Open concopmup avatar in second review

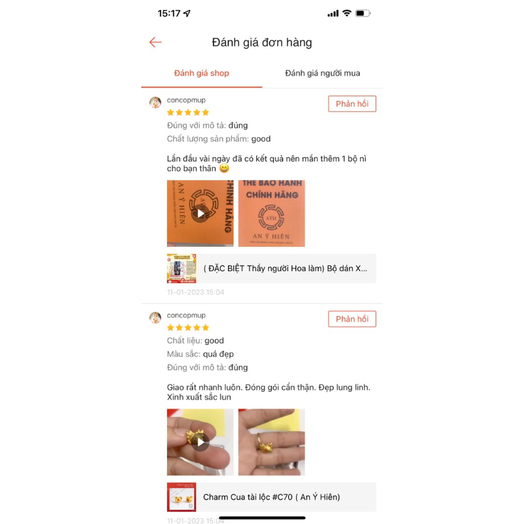(x=155, y=318)
